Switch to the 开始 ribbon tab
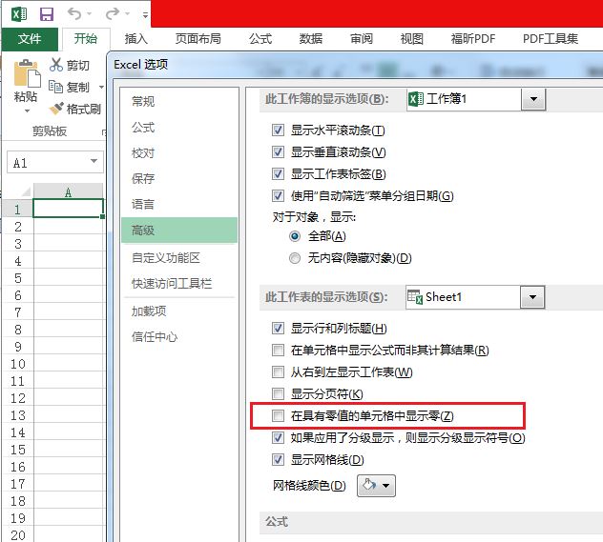603x542 pixels. [86, 39]
